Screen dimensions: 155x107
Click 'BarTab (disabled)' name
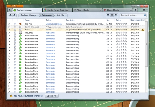point(32,27)
